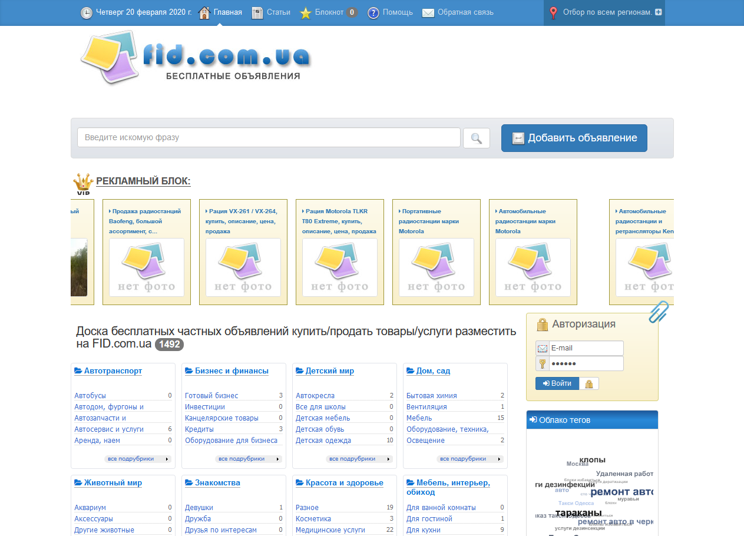744x536 pixels.
Task: Expand все подрубрики under Автотранспорт
Action: click(x=138, y=459)
